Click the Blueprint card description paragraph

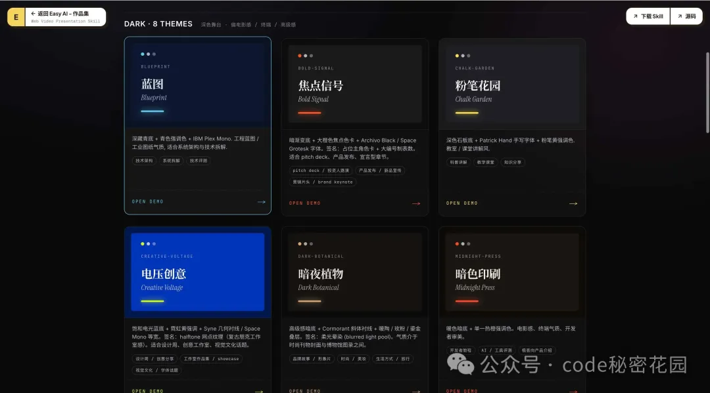196,143
